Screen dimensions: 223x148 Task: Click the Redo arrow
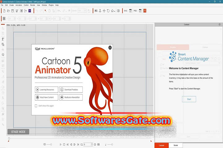point(41,11)
